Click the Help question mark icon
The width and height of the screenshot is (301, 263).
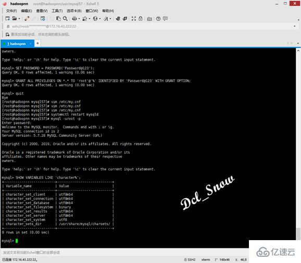click(158, 18)
